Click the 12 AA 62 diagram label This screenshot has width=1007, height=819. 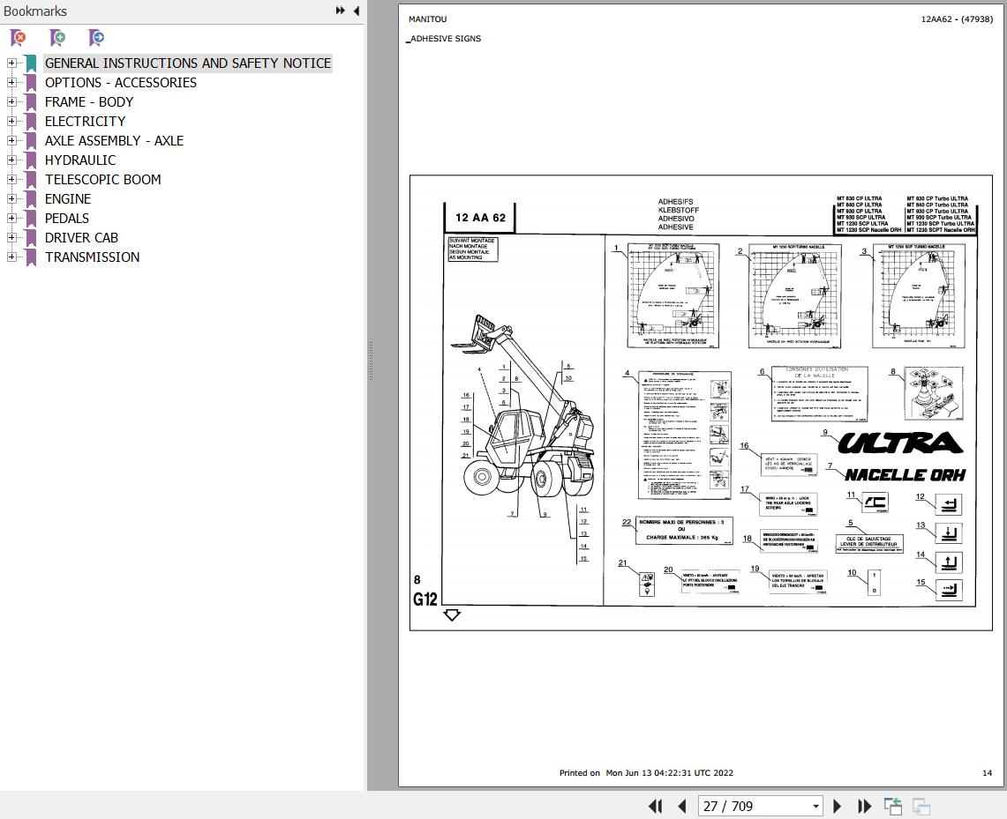(480, 218)
